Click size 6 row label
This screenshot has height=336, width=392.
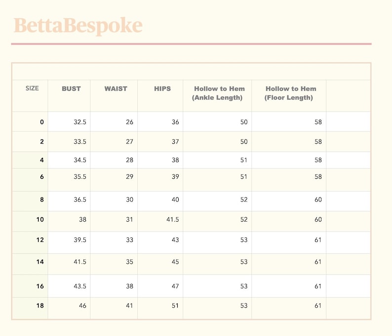click(x=42, y=176)
